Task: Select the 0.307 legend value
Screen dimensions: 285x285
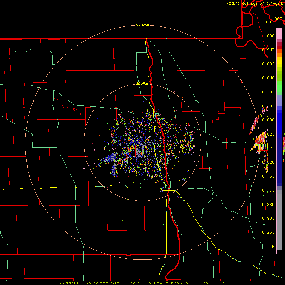Action: 268,218
